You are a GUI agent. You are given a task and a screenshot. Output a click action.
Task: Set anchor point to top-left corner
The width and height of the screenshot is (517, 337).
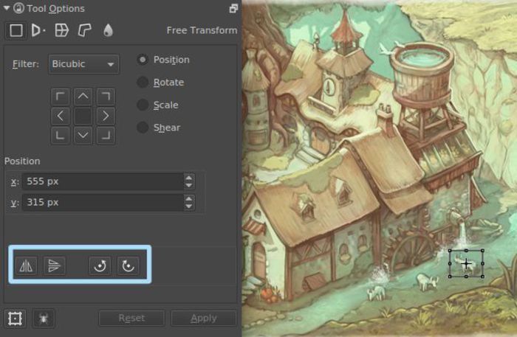(x=60, y=97)
